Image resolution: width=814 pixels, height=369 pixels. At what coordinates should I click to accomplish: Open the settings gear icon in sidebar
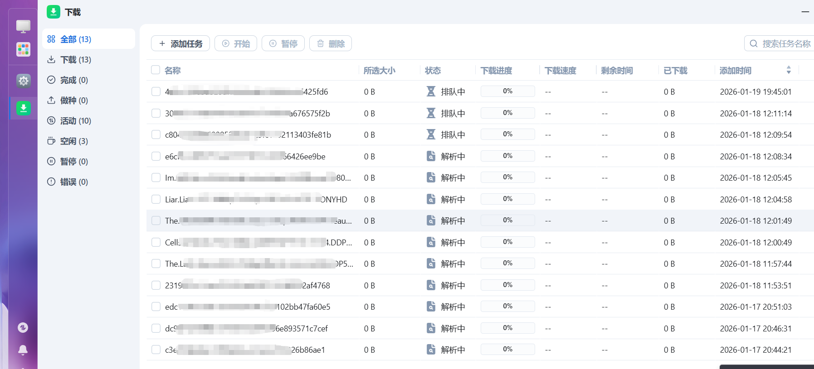(23, 81)
